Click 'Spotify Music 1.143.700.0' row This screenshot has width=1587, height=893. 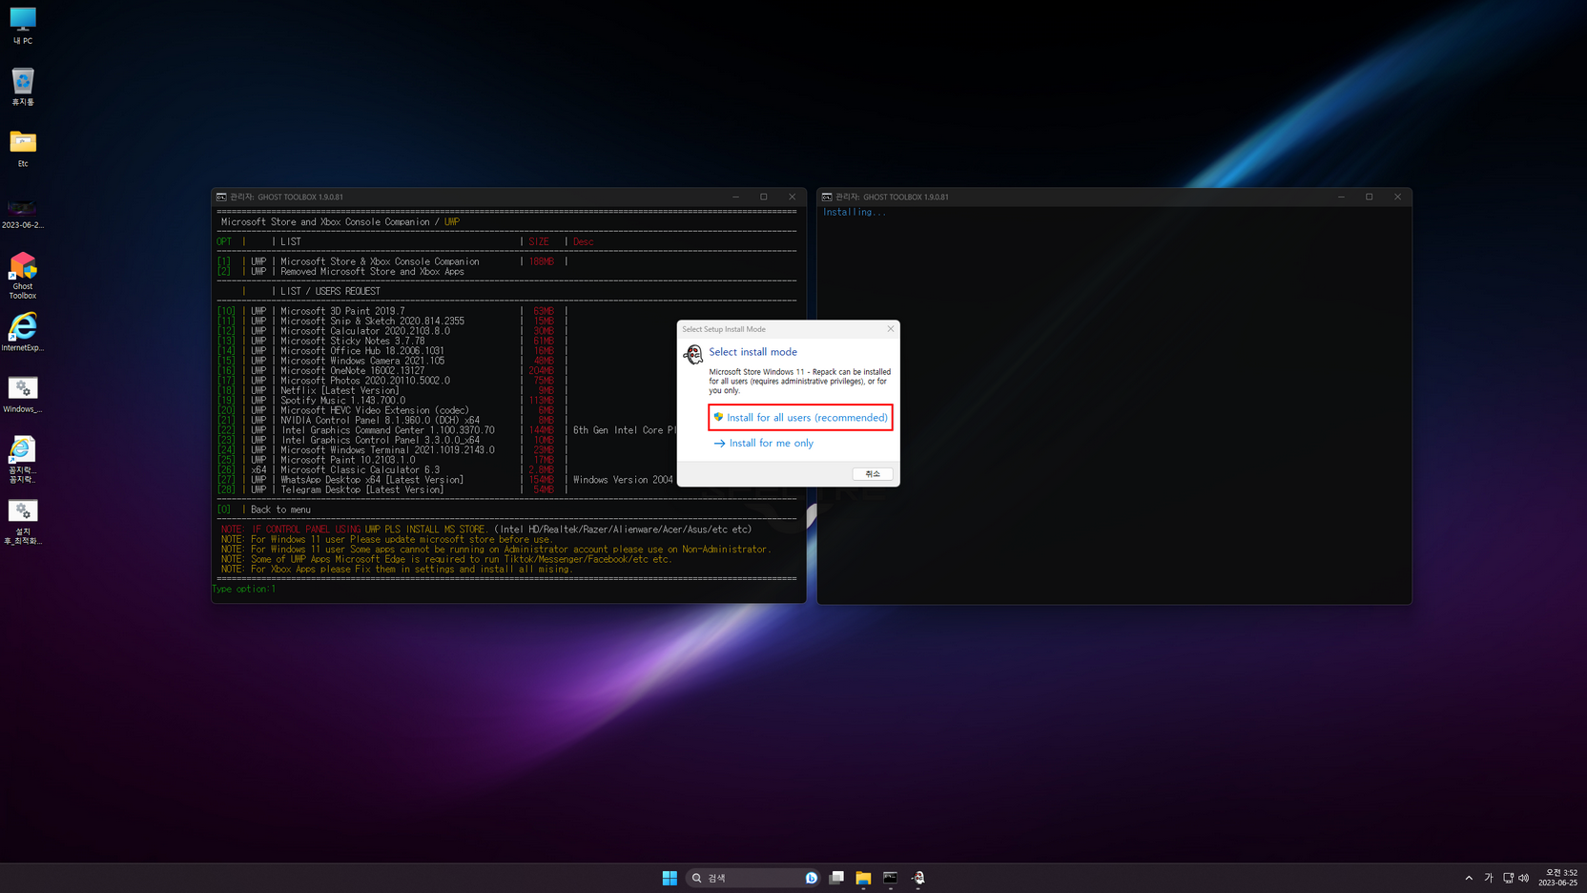392,401
